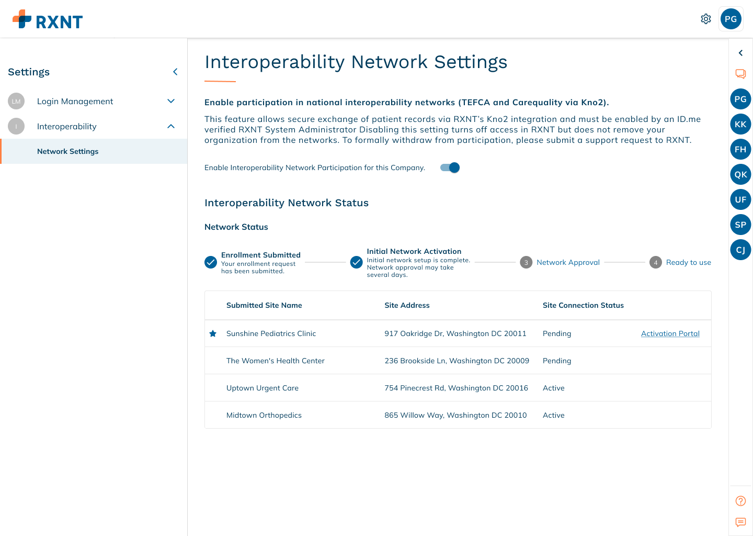
Task: Select the KK user avatar
Action: [x=740, y=124]
